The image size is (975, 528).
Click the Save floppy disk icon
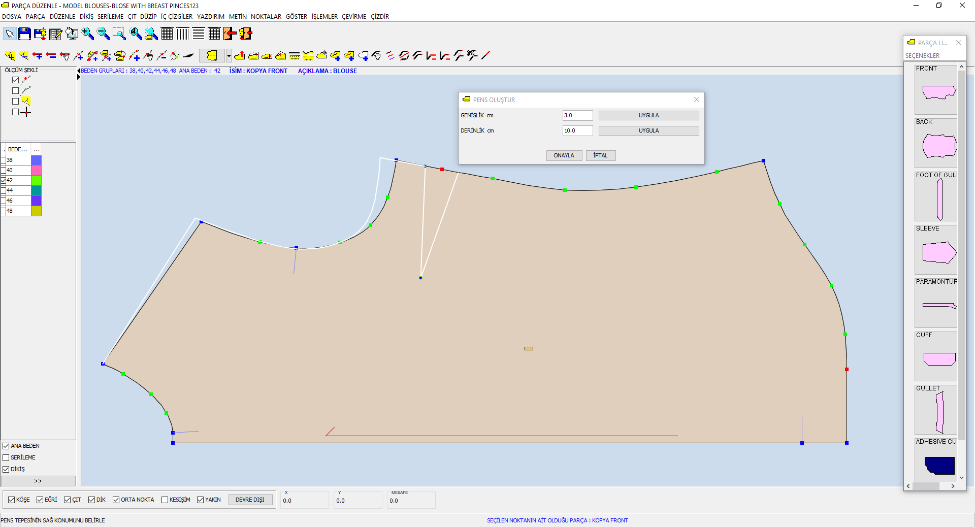pos(24,34)
